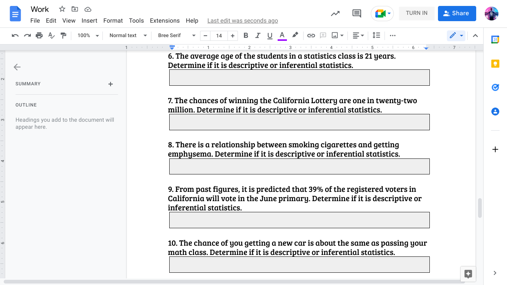Open the Extensions menu
Viewport: 507px width, 285px height.
(165, 21)
